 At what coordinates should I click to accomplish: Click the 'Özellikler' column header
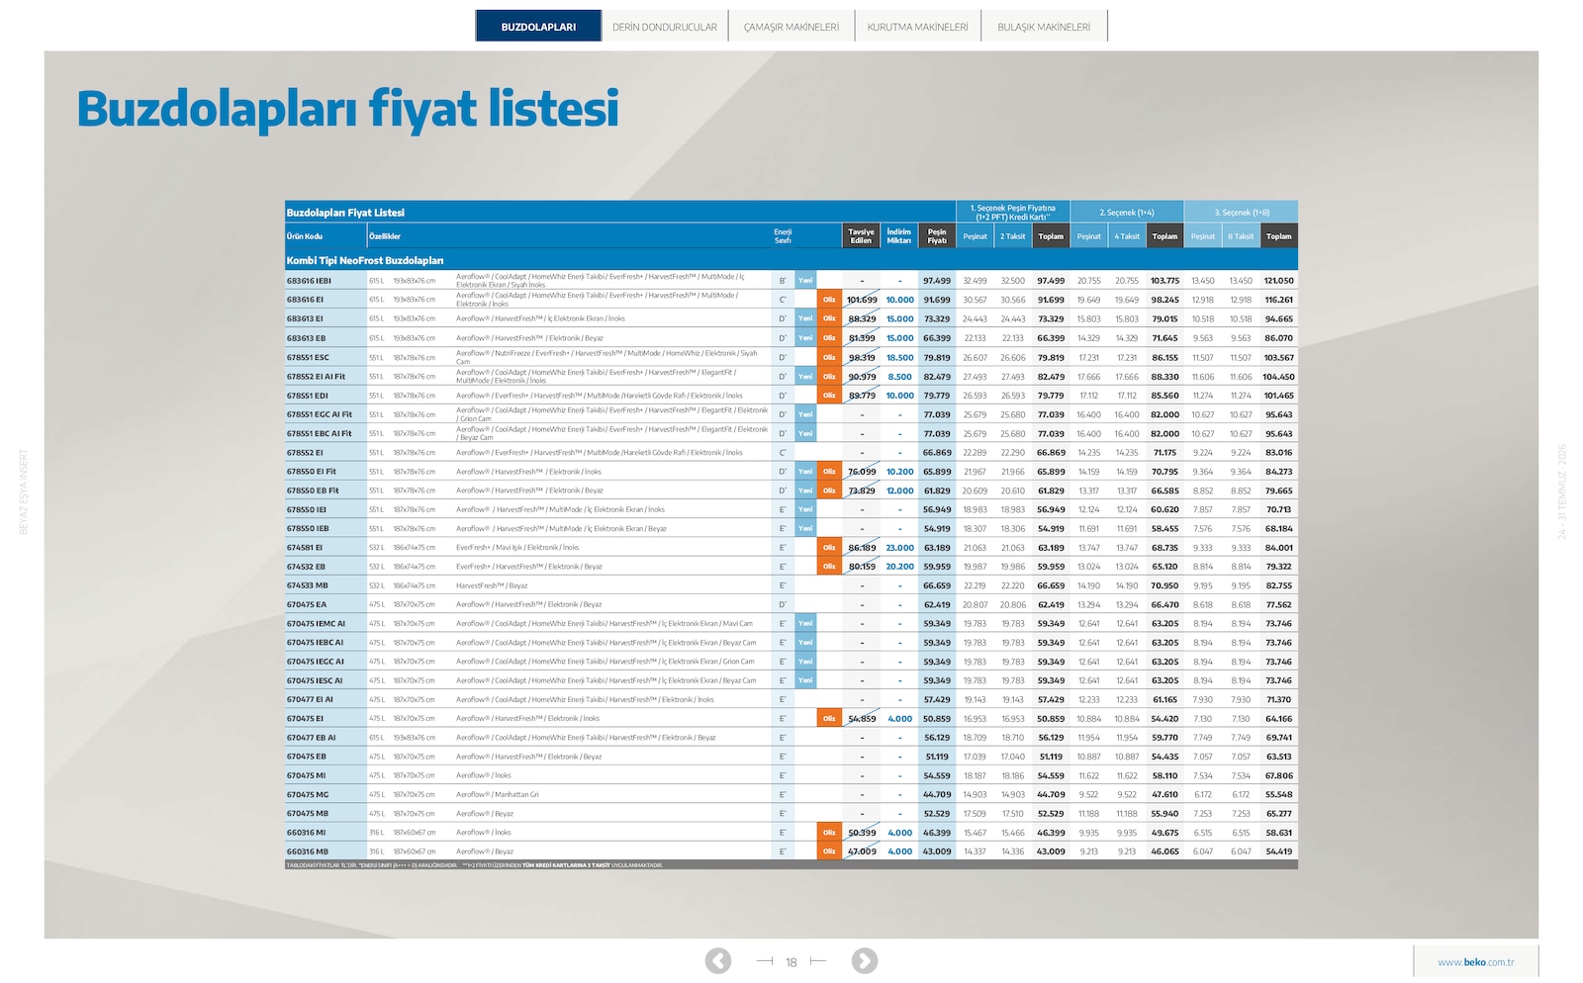click(385, 236)
